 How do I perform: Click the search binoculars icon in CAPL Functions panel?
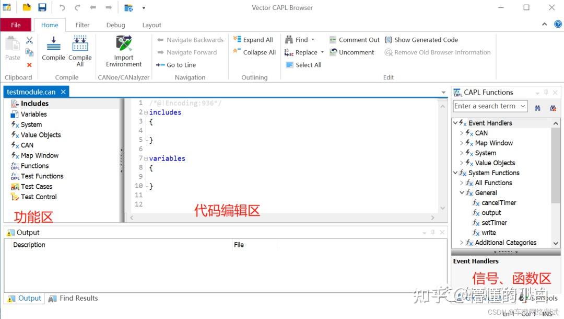(x=537, y=106)
